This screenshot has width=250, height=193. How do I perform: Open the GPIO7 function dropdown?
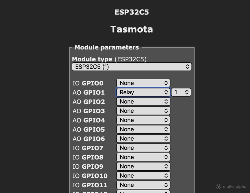(143, 148)
